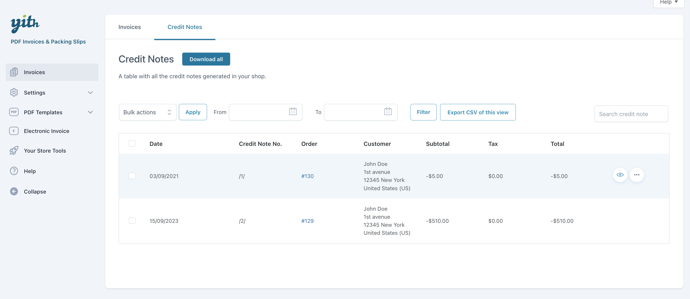Click in the Search credit note field

pos(631,114)
